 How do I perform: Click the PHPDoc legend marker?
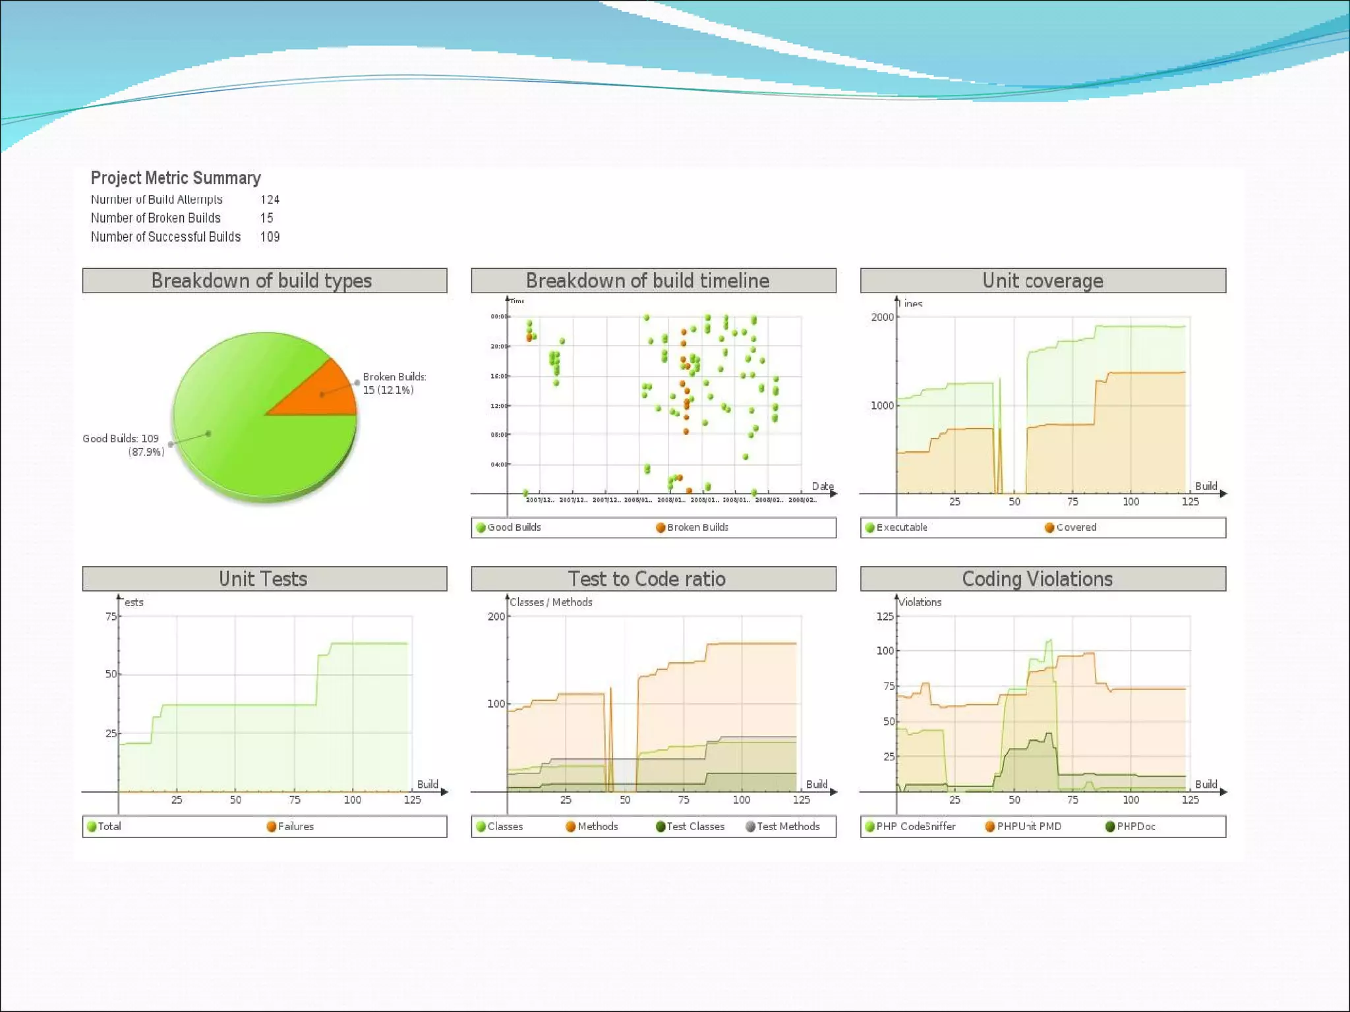[1110, 826]
